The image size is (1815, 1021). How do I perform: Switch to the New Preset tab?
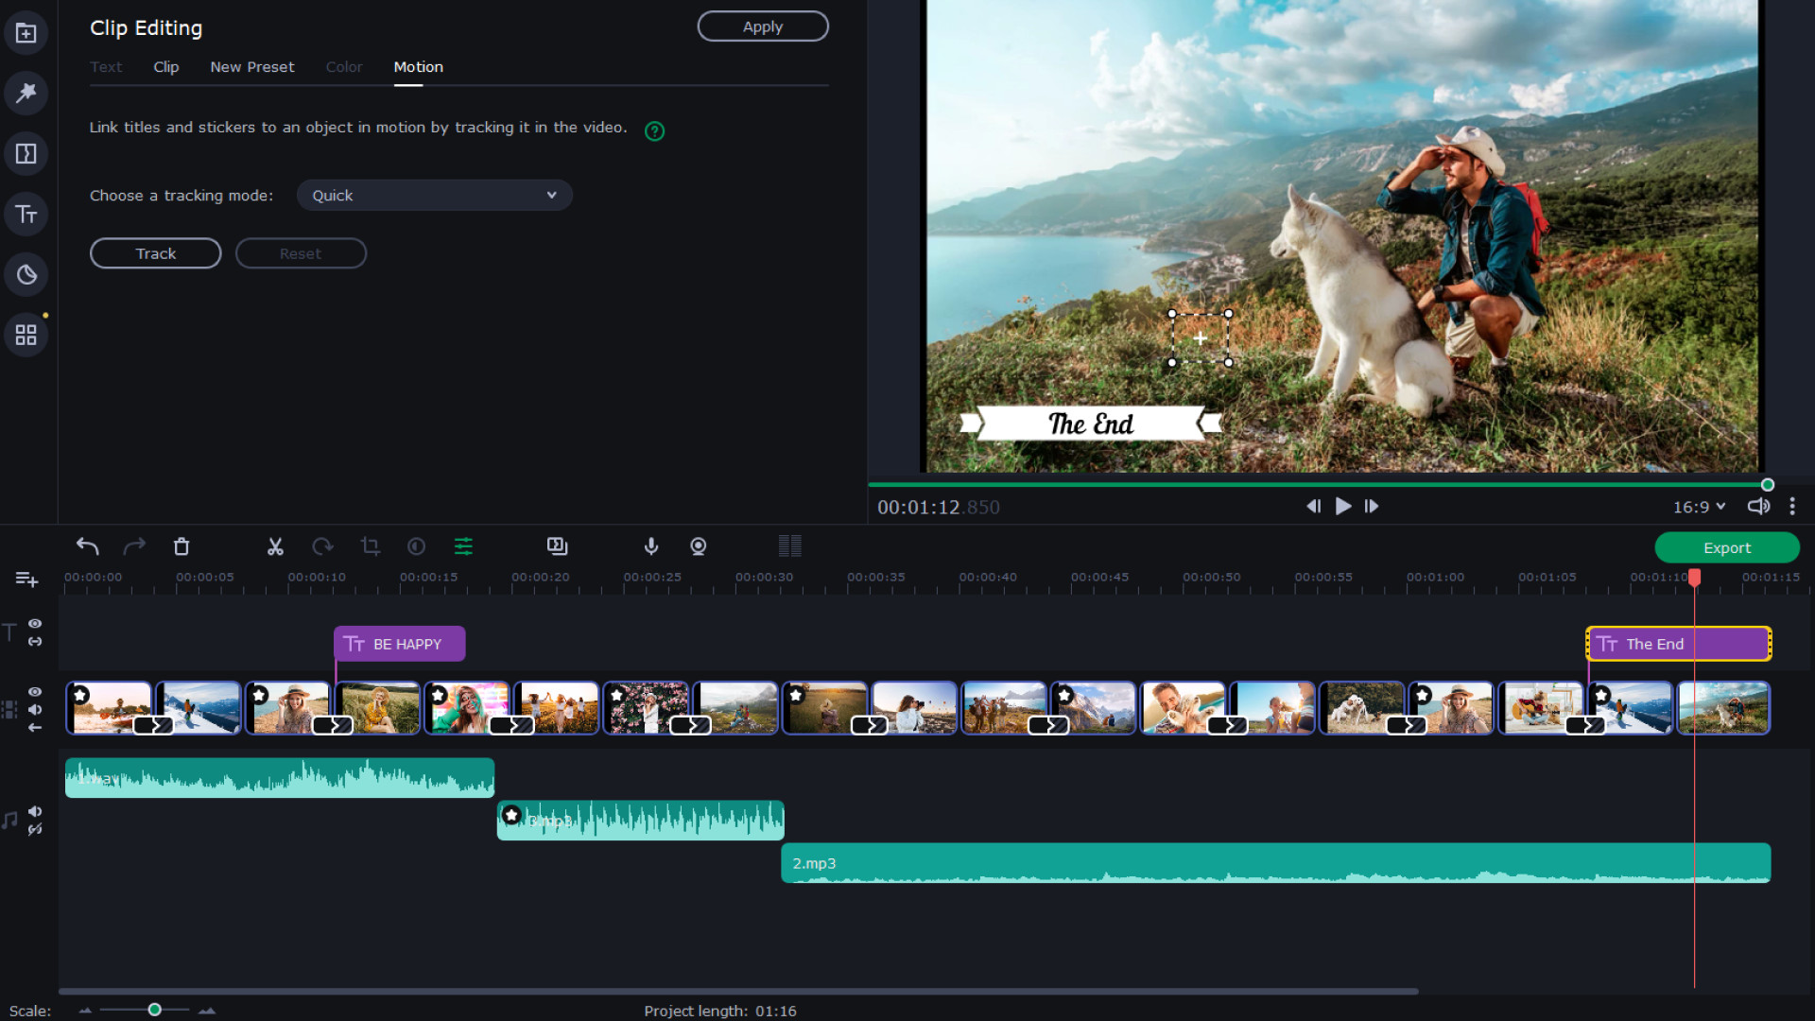pyautogui.click(x=252, y=67)
